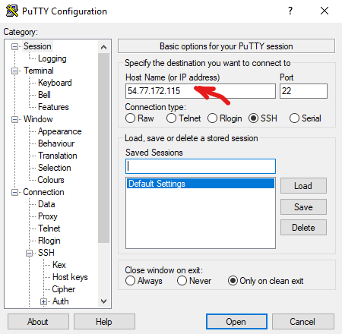342x334 pixels.
Task: Open the Logging category
Action: (x=52, y=58)
